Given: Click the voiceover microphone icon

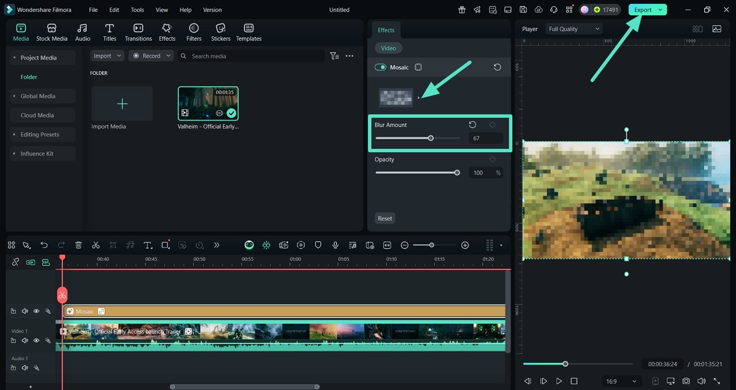Looking at the screenshot, I should (335, 245).
